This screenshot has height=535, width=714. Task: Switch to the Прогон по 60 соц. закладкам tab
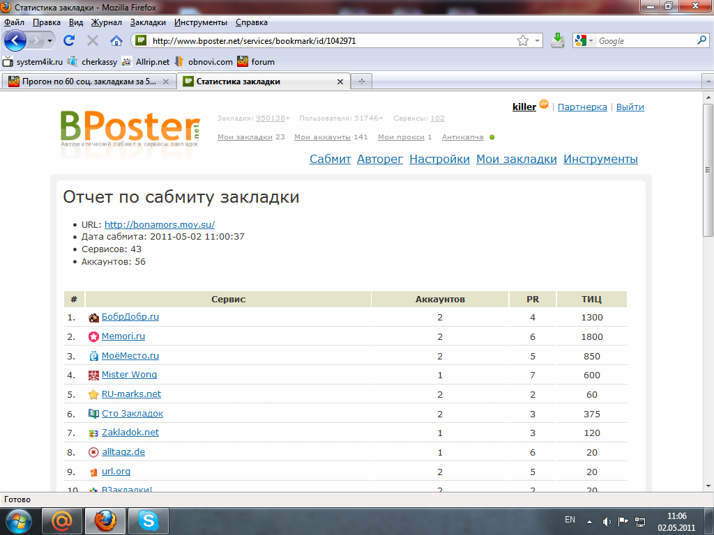coord(89,82)
